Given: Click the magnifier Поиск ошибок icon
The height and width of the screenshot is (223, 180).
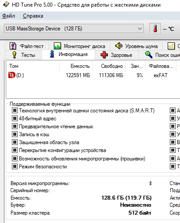Looking at the screenshot, I should [149, 55].
